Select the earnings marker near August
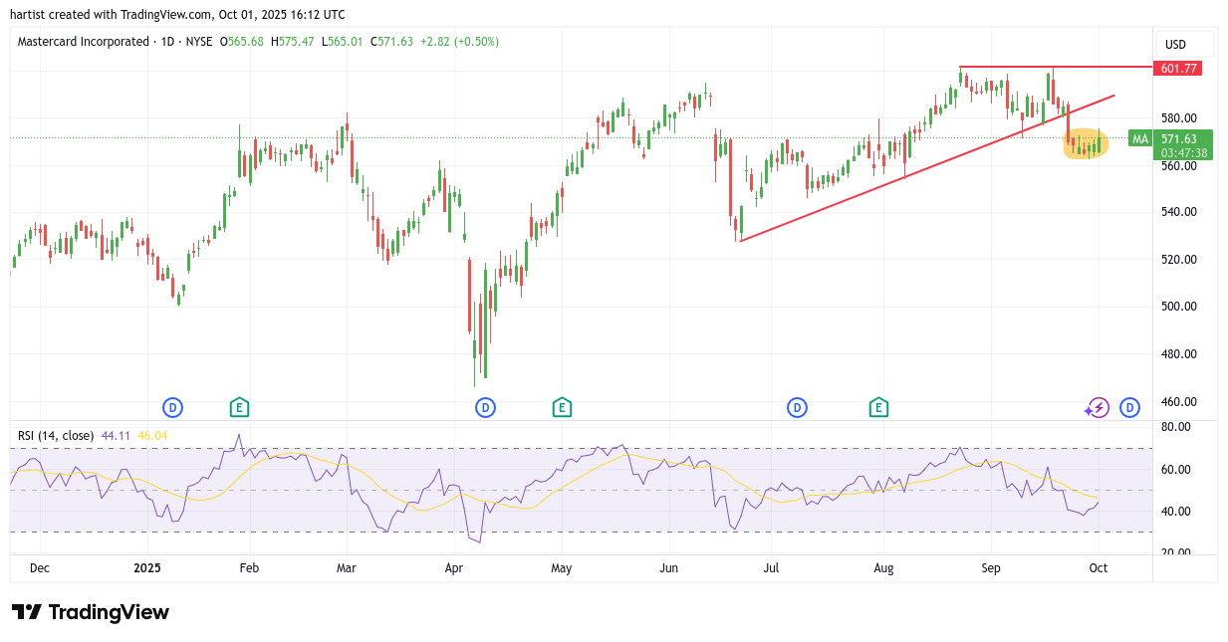1228x642 pixels. (x=878, y=407)
